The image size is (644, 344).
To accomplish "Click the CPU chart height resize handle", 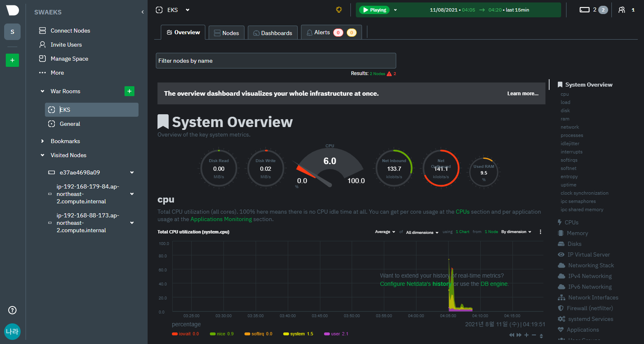I will pos(541,336).
